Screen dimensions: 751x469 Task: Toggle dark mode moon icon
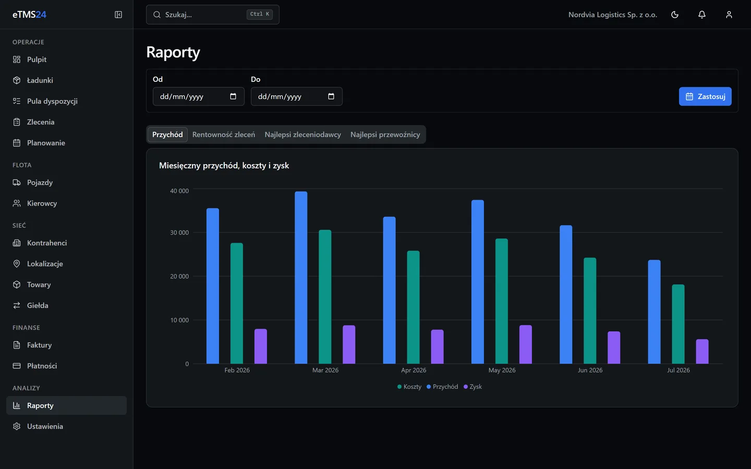675,15
